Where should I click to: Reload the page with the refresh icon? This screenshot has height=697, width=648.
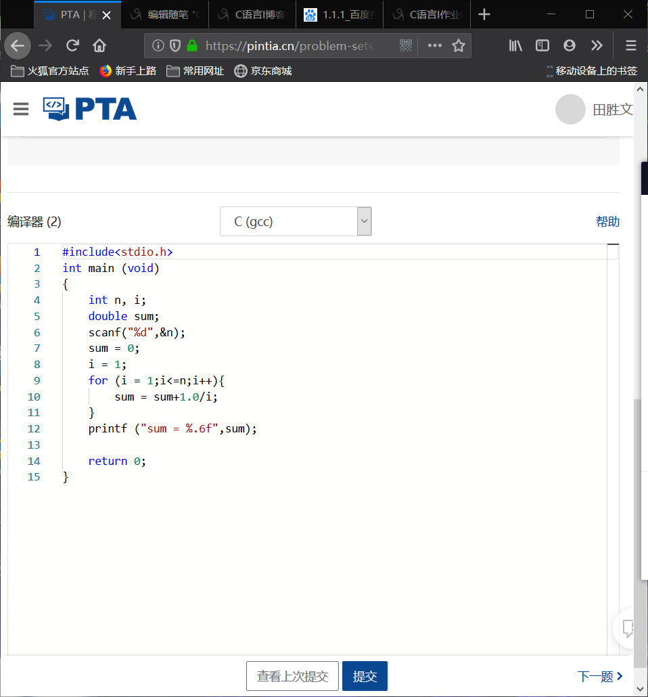(x=72, y=45)
